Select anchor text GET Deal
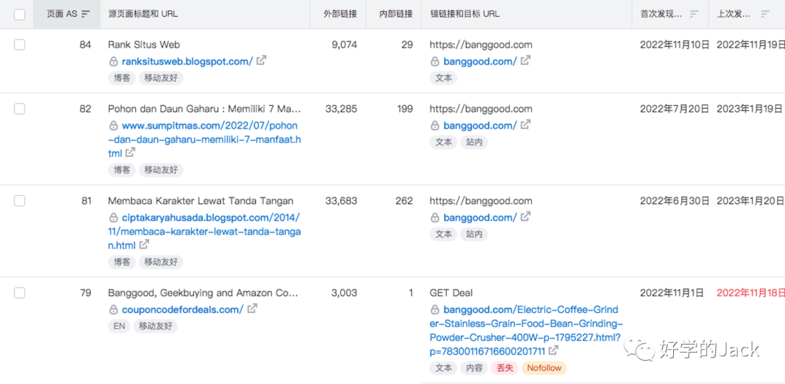Image resolution: width=785 pixels, height=384 pixels. coord(451,293)
